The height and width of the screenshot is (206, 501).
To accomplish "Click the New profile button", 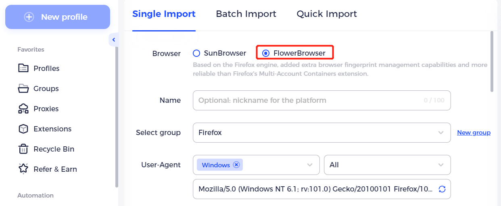I will 58,17.
